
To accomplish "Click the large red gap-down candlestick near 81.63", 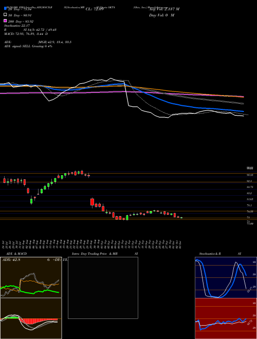I will (x=93, y=202).
